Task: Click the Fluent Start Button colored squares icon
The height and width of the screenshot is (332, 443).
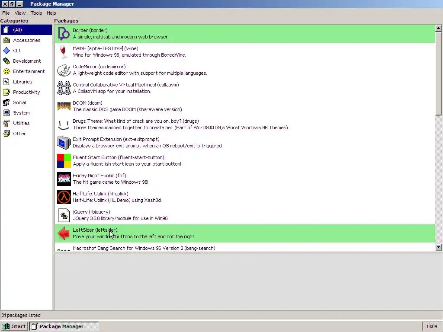Action: click(64, 161)
